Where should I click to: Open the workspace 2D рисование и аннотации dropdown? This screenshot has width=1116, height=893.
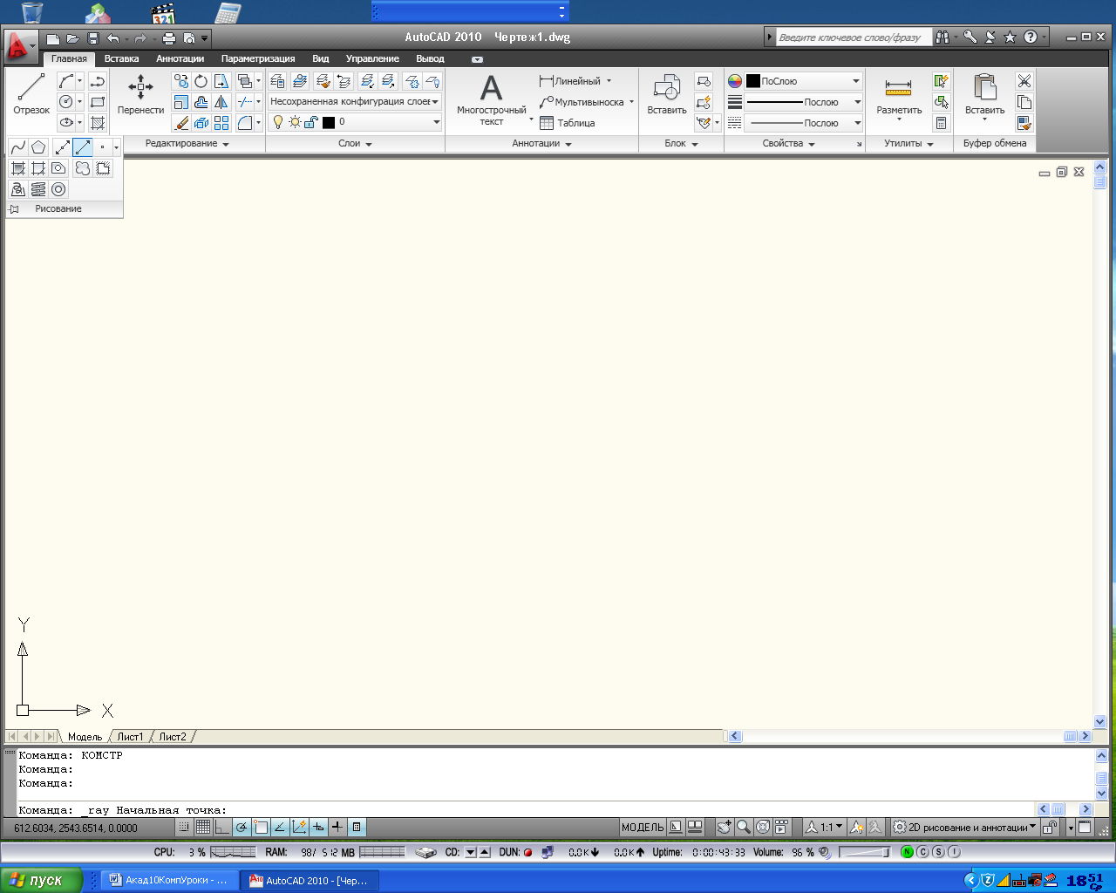pos(965,827)
